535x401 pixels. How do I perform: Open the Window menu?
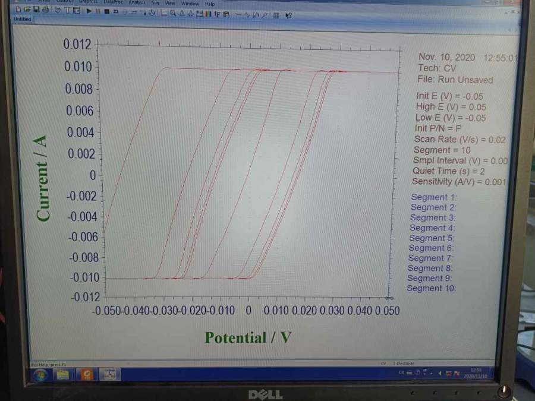(x=190, y=4)
